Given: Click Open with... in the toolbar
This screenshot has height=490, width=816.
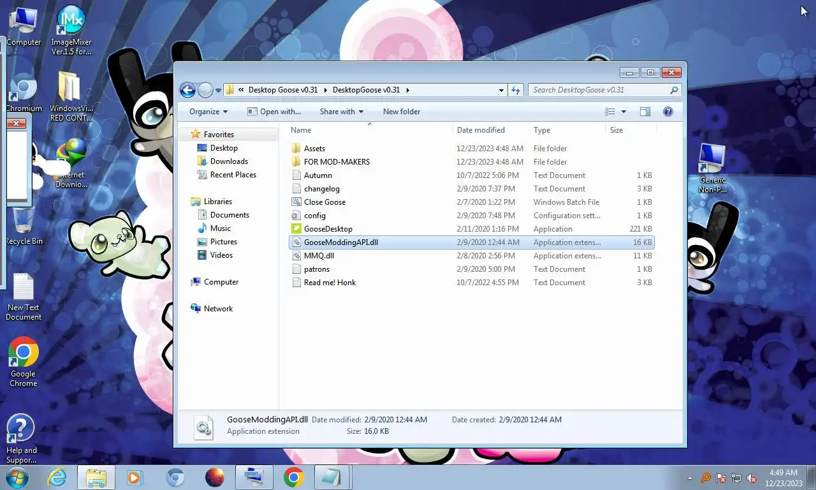Looking at the screenshot, I should coord(274,112).
